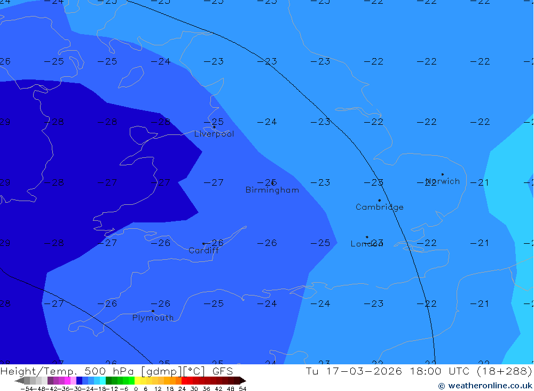Image resolution: width=534 pixels, height=391 pixels.
Task: Click the London city marker dot
Action: tap(367, 237)
